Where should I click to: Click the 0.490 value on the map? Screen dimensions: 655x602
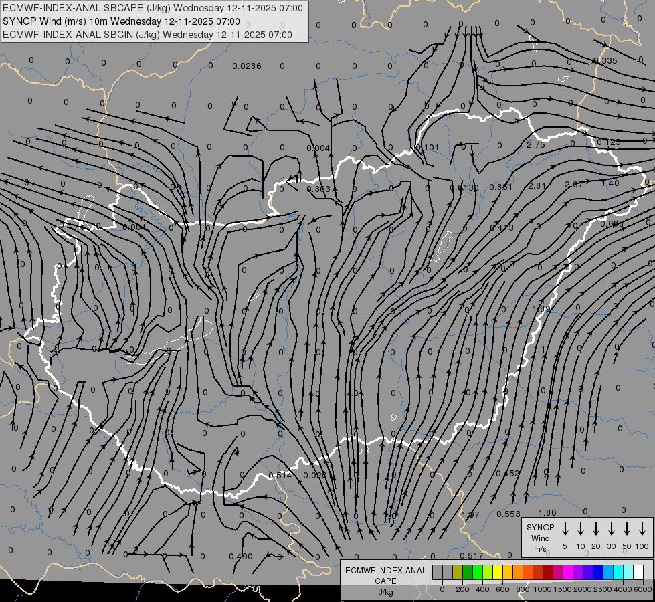pos(241,557)
